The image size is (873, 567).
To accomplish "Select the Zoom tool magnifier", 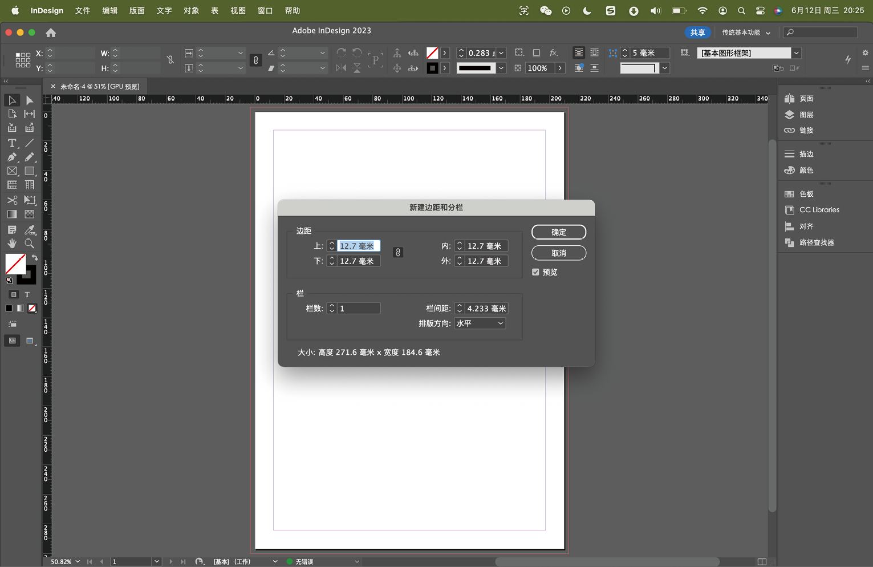I will point(30,244).
